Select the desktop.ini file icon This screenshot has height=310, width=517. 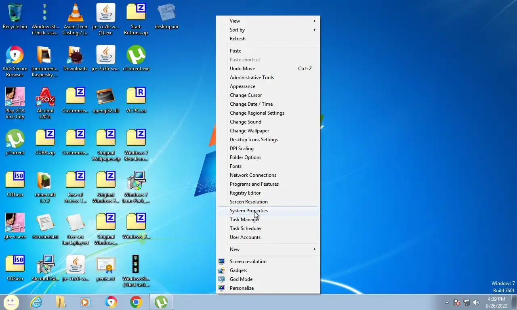click(166, 17)
